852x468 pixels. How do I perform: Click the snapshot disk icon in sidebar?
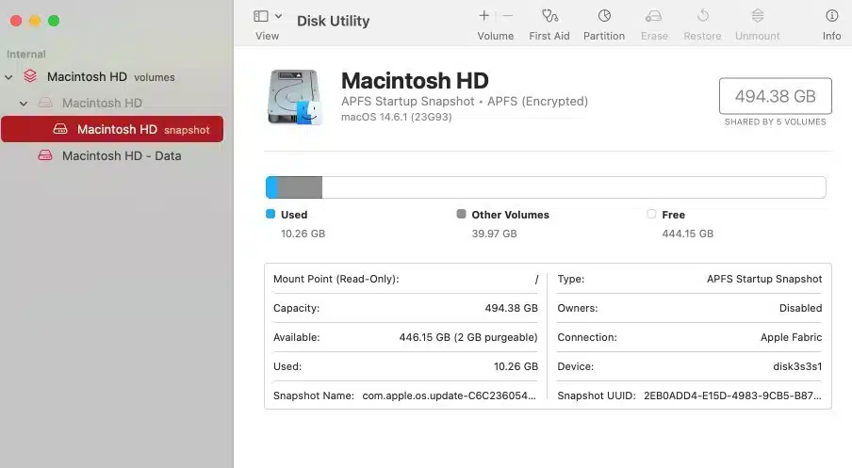pos(60,129)
